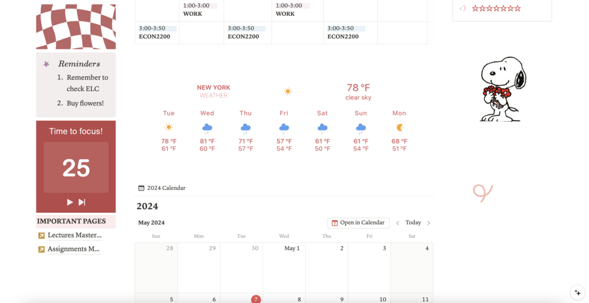The image size is (589, 303).
Task: Click the Snoopy with flowers image
Action: point(503,89)
